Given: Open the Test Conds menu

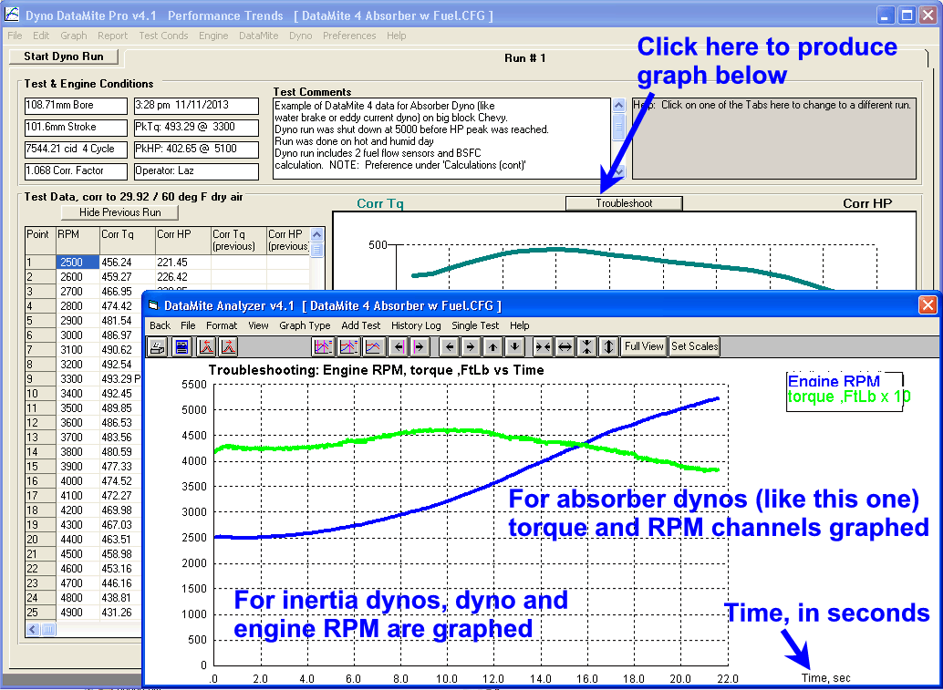Looking at the screenshot, I should point(163,36).
